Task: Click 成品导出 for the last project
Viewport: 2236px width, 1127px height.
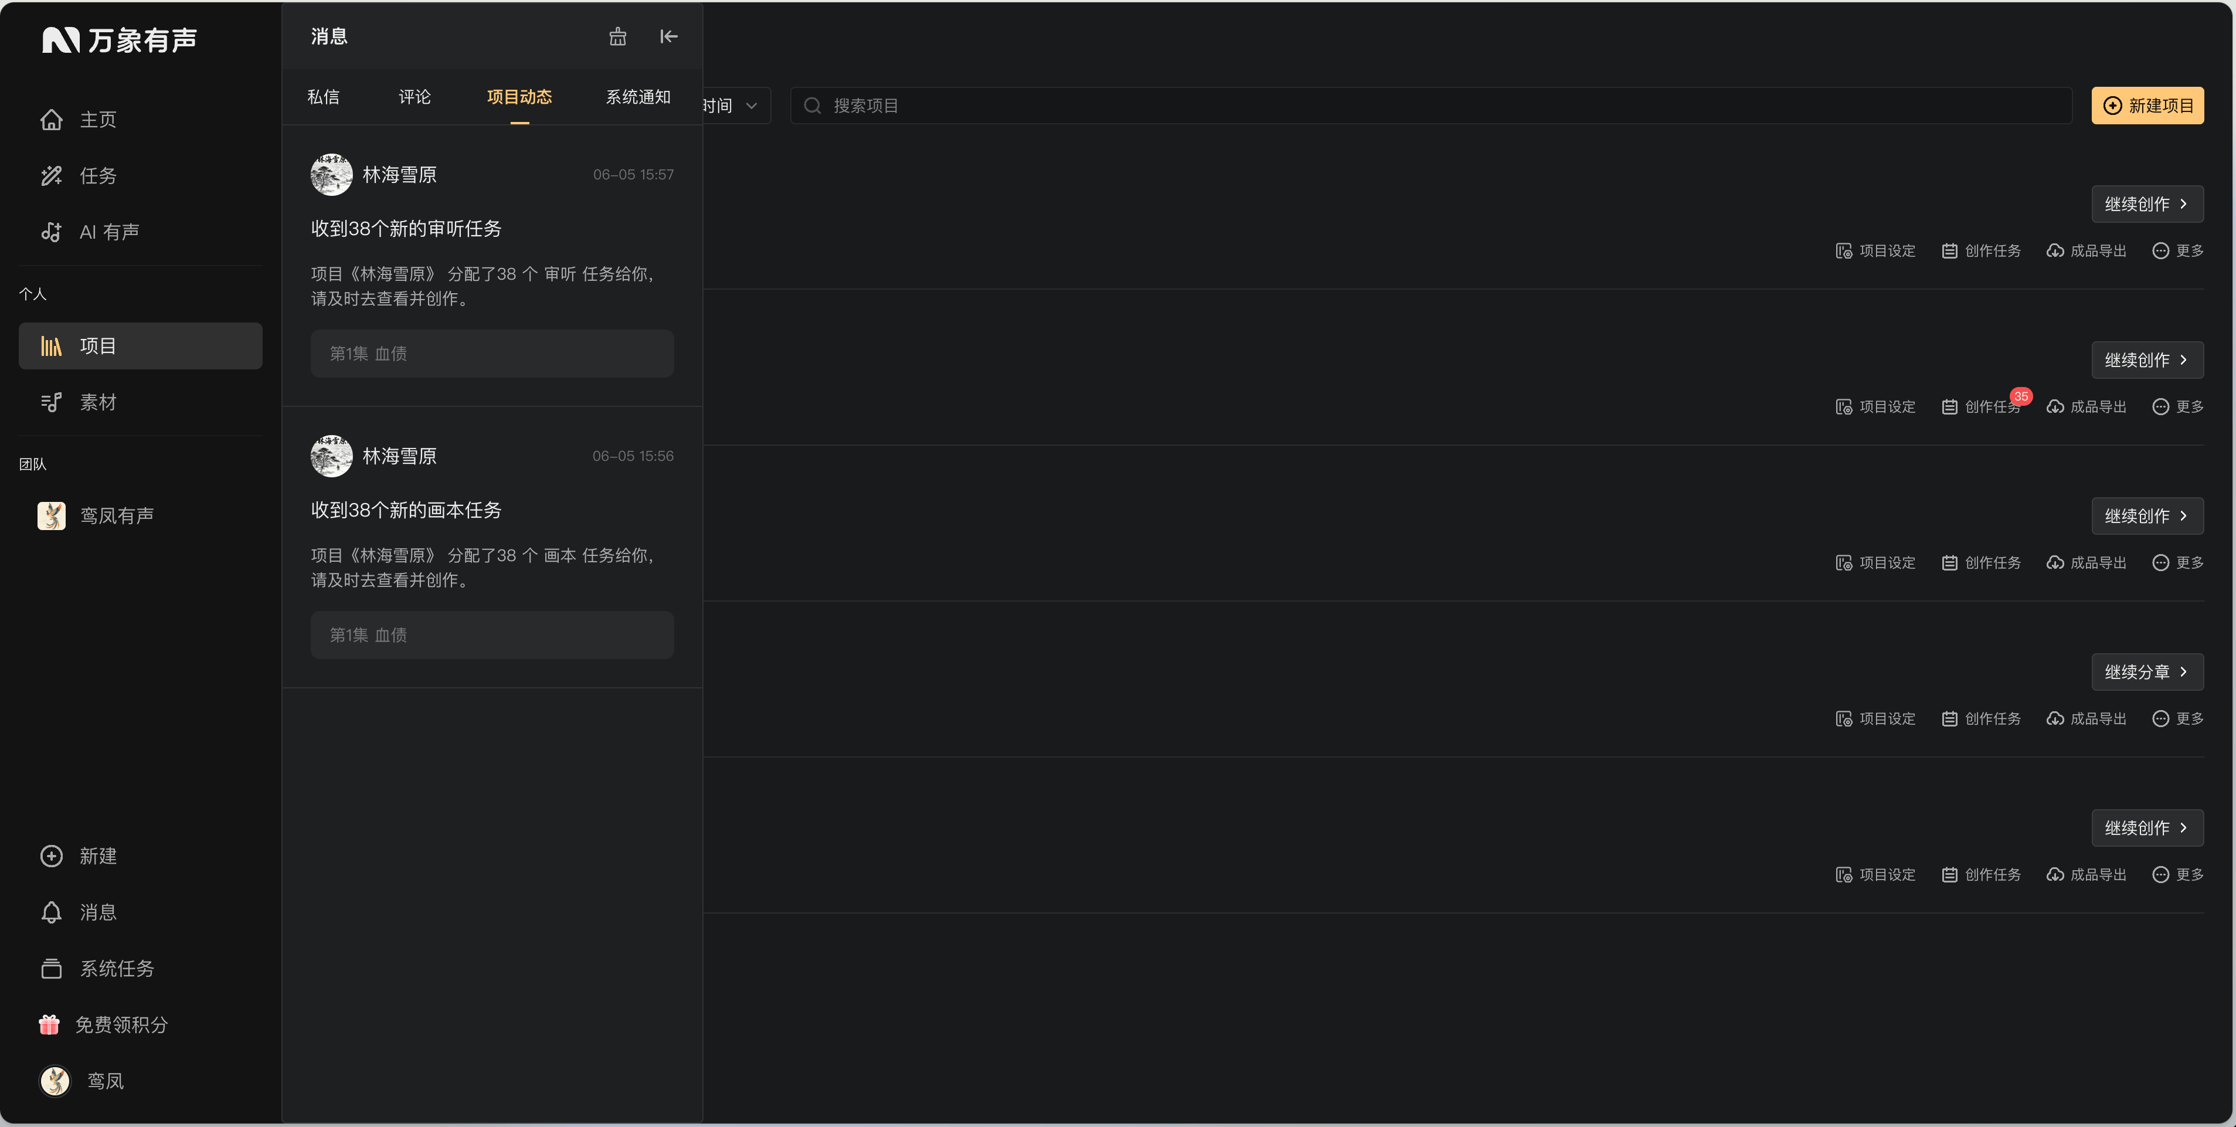Action: pyautogui.click(x=2087, y=875)
